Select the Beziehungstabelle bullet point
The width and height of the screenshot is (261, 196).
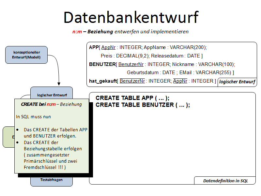click(x=53, y=155)
